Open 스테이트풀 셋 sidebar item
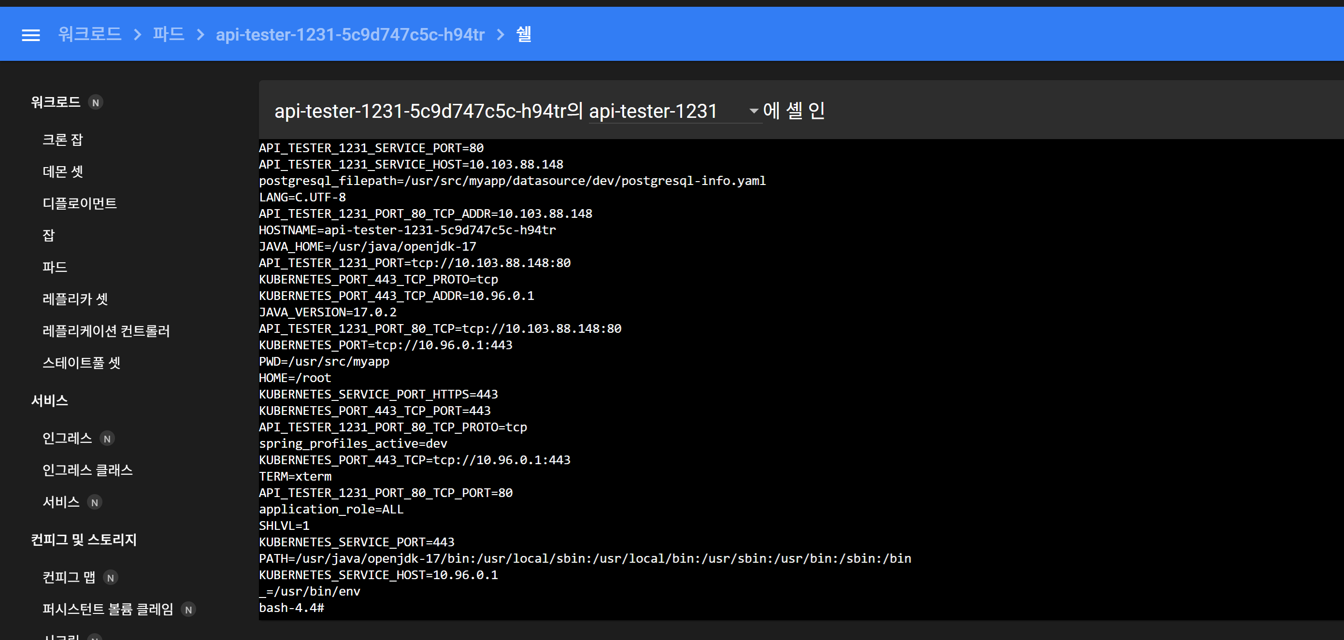 [81, 363]
